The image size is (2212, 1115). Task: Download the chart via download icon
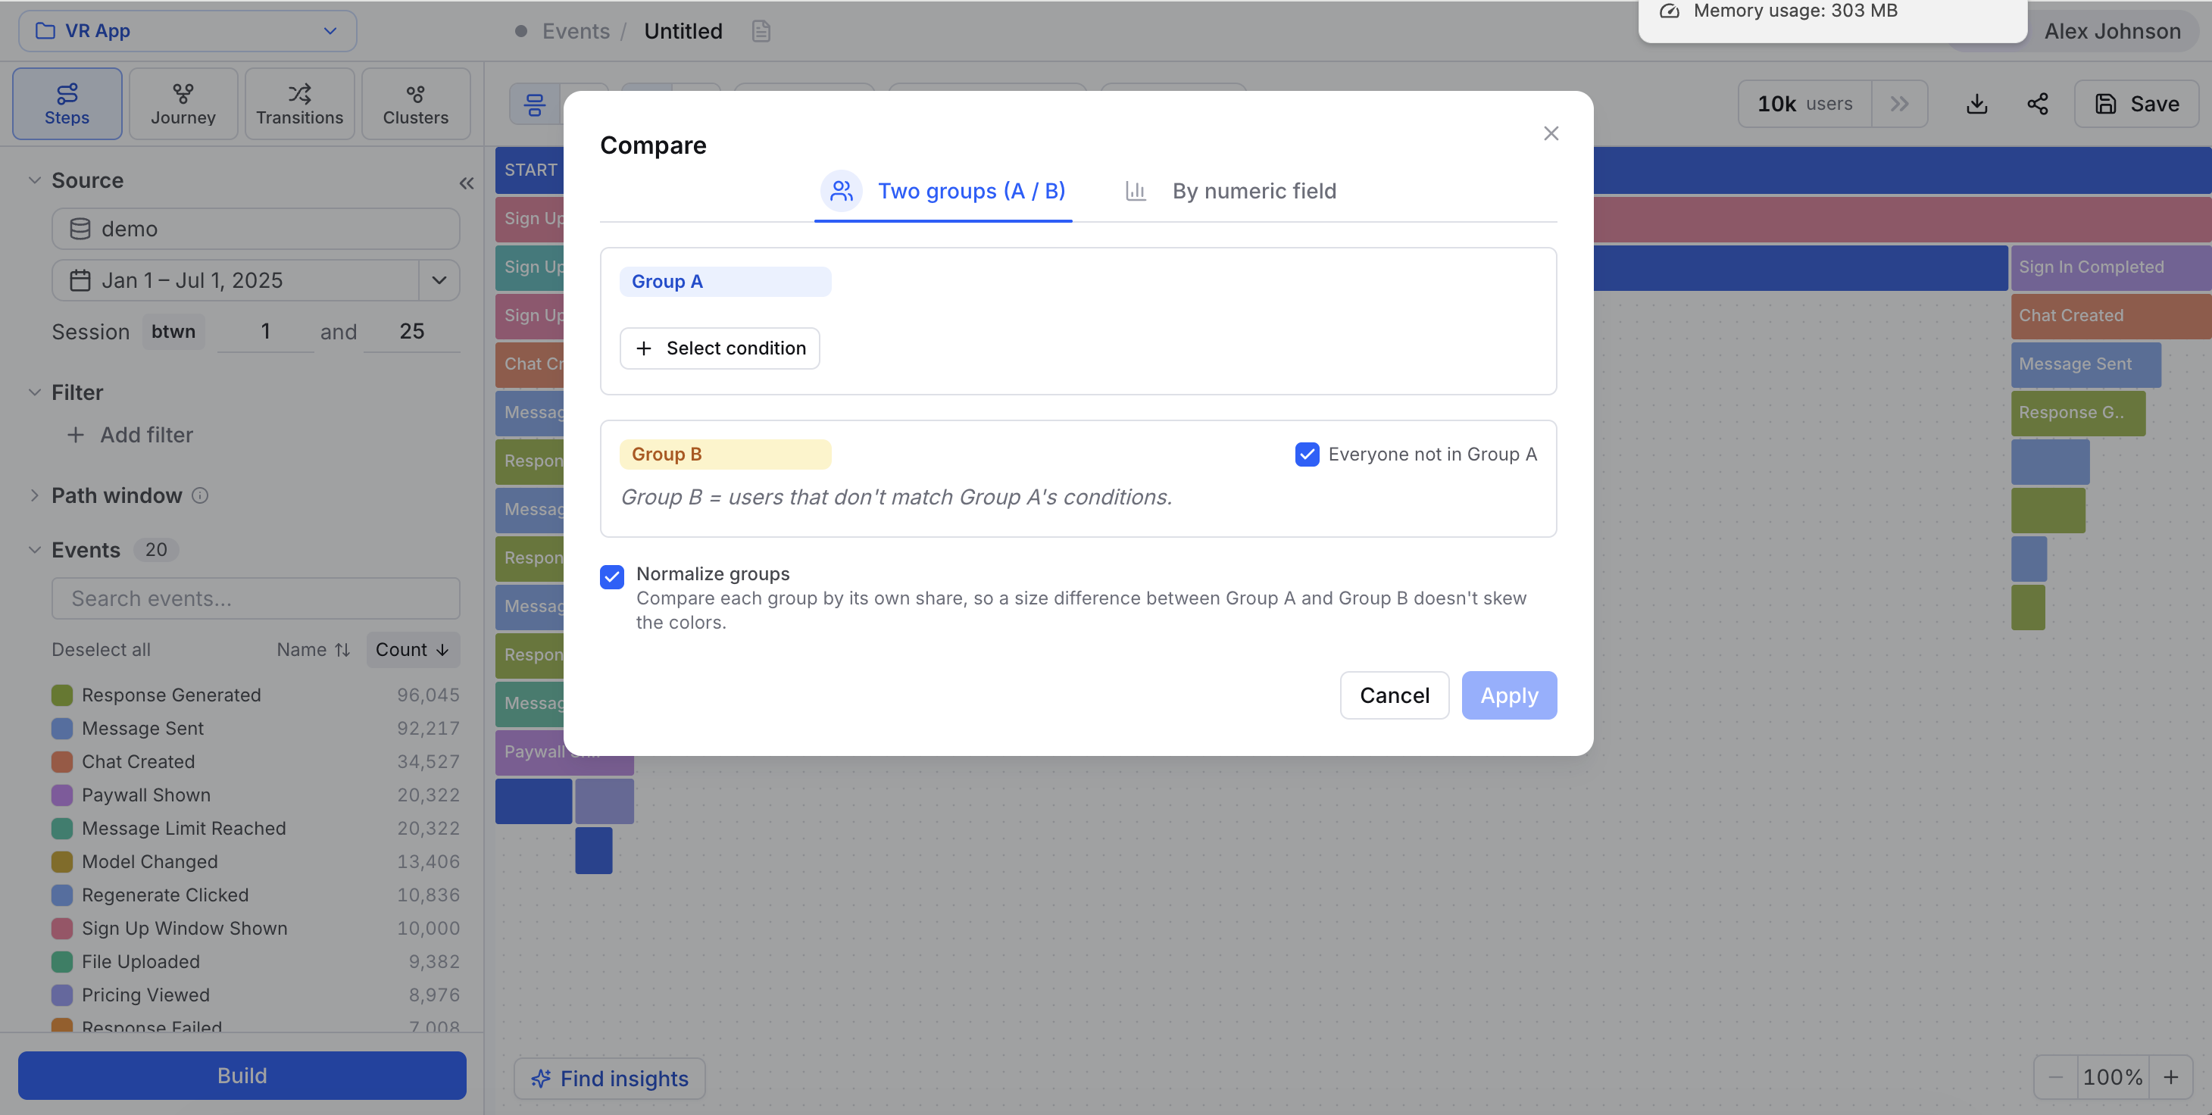(x=1976, y=104)
